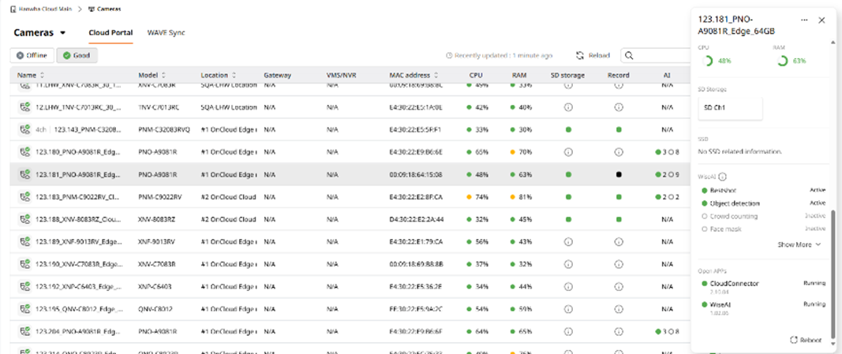Click the detail panel vertical scrollbar
The image size is (842, 354).
click(x=833, y=268)
